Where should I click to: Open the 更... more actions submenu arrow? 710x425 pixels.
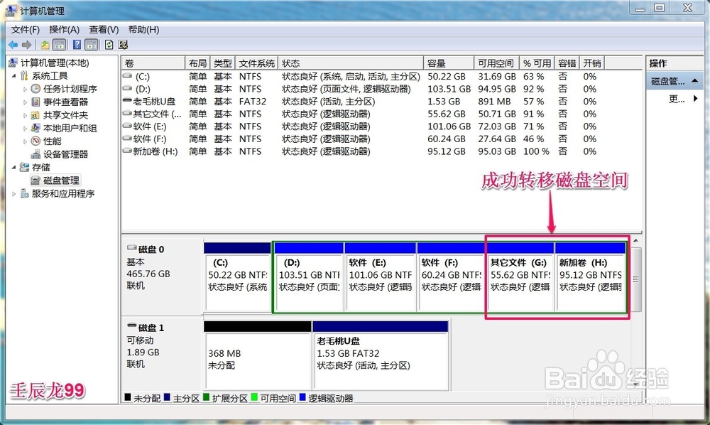pos(696,98)
